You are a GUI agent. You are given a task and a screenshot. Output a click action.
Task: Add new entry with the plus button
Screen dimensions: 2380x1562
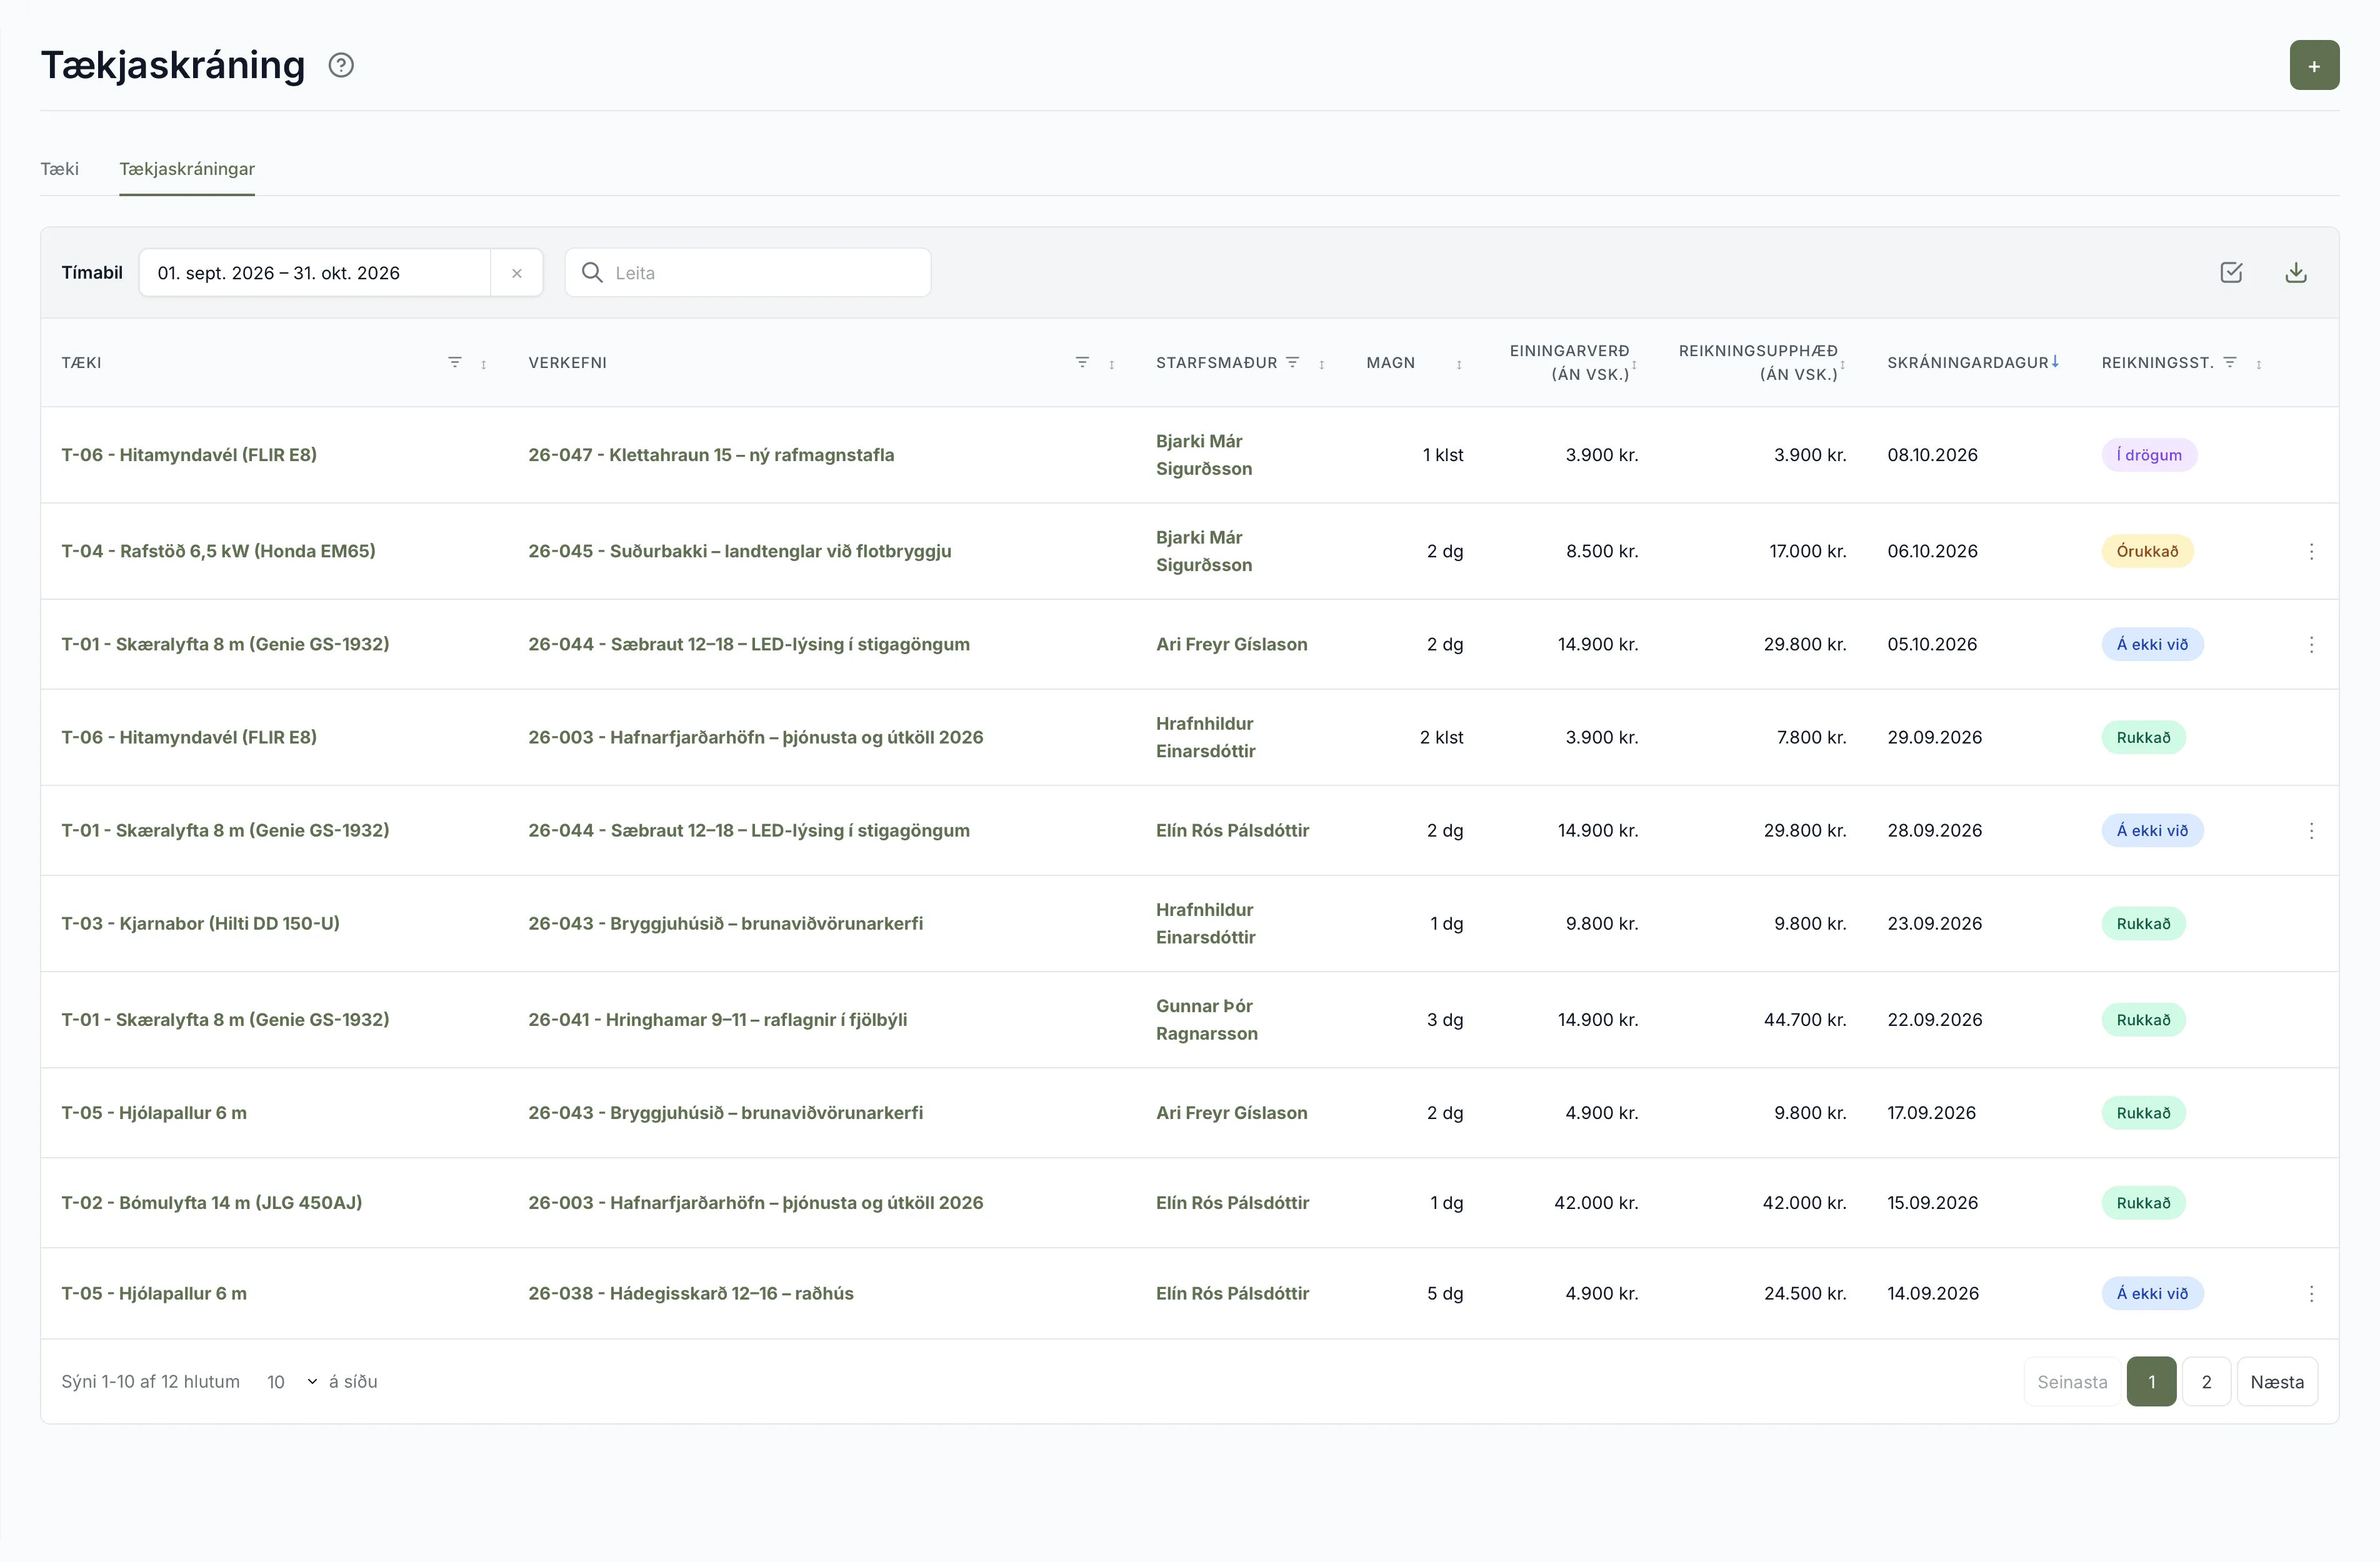point(2314,65)
